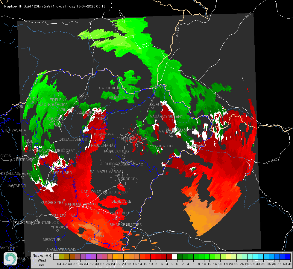Image resolution: width=293 pixels, height=269 pixels.
Task: Click the TISZAFÜRED city label
Action: coord(60,173)
